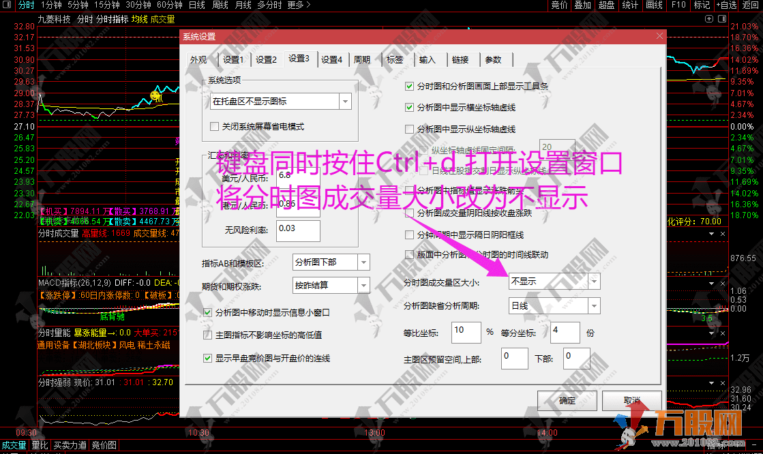The height and width of the screenshot is (454, 763).
Task: Switch to the 设置1 tab
Action: pos(233,60)
